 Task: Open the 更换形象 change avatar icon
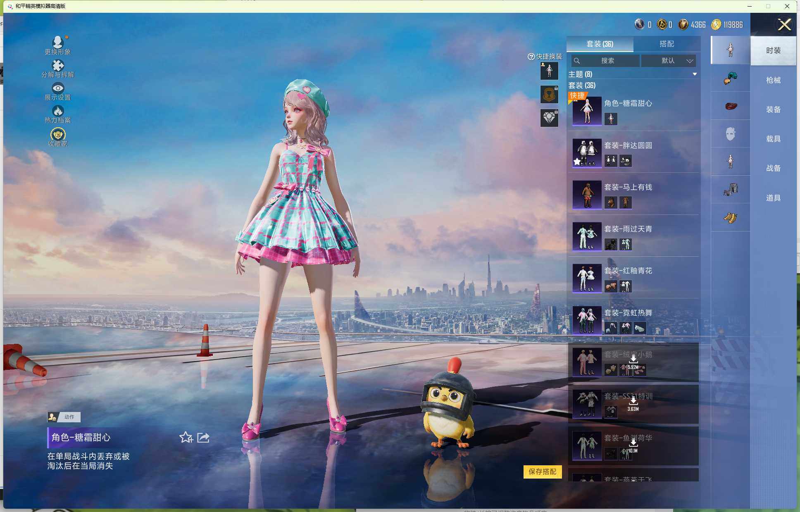coord(58,43)
